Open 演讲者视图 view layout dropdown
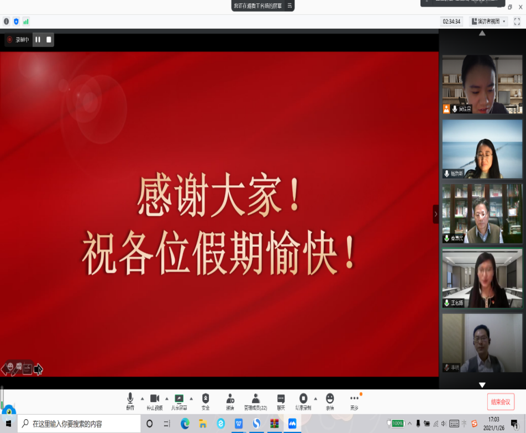Viewport: 526px width, 433px height. coord(488,22)
